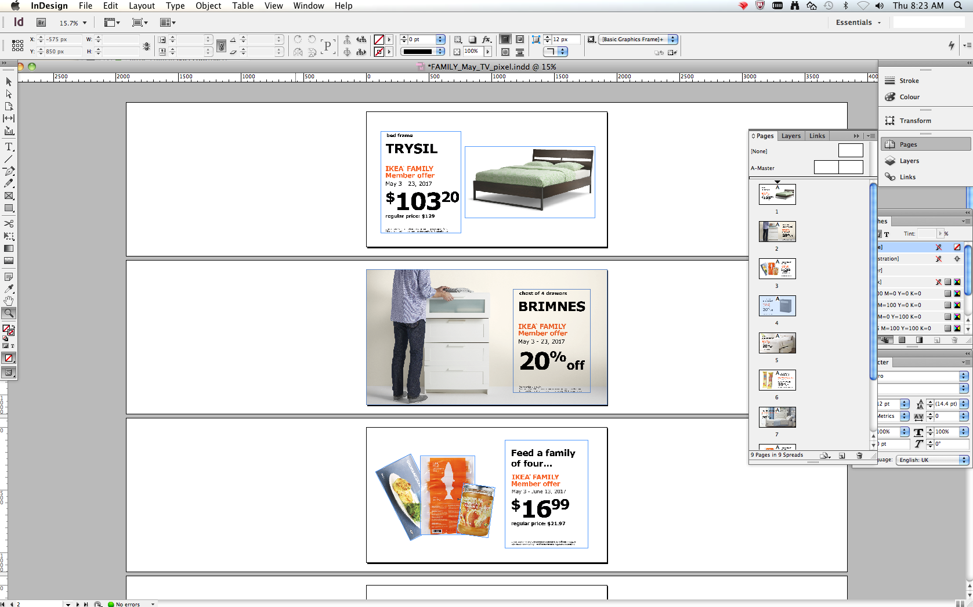Enable no text wrap option

point(505,39)
